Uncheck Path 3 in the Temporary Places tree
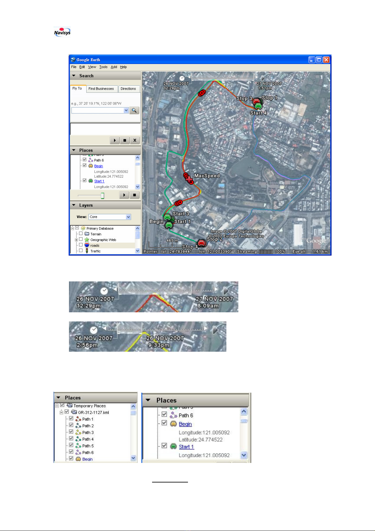Image resolution: width=375 pixels, height=531 pixels. (71, 432)
